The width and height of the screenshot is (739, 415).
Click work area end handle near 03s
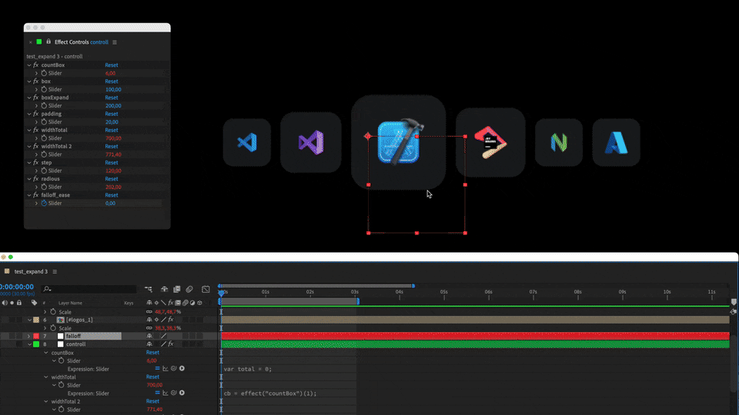point(358,301)
